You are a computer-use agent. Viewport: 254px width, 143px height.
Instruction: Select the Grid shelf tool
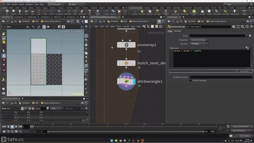click(33, 12)
